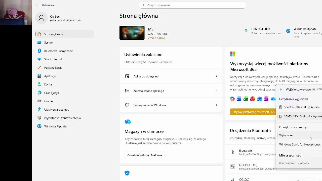This screenshot has height=181, width=322.
Task: Open Bluetooth i urządzenia icon in sidebar
Action: [39, 51]
